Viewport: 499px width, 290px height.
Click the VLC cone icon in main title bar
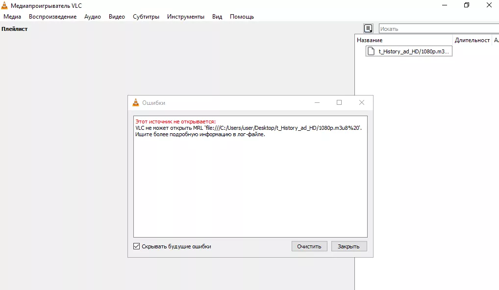[4, 5]
